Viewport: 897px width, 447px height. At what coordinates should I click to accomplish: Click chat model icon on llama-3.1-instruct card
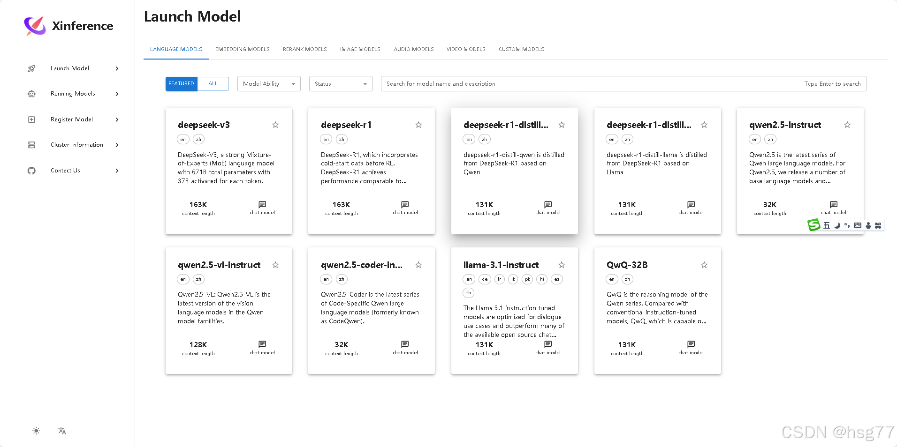pyautogui.click(x=548, y=344)
